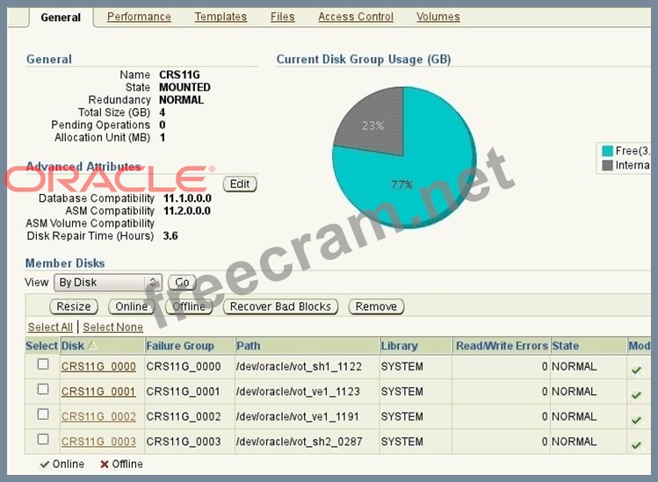Click the Resize button
The height and width of the screenshot is (482, 658).
pyautogui.click(x=74, y=306)
